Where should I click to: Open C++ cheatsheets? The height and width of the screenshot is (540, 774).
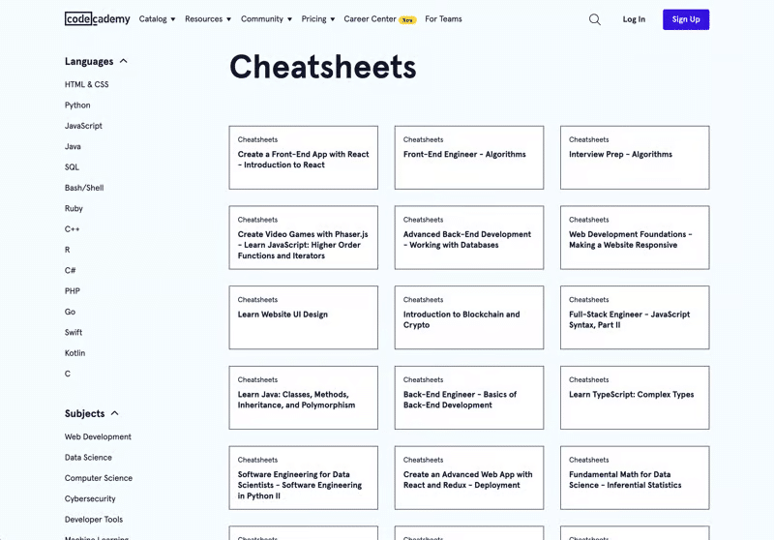[72, 229]
